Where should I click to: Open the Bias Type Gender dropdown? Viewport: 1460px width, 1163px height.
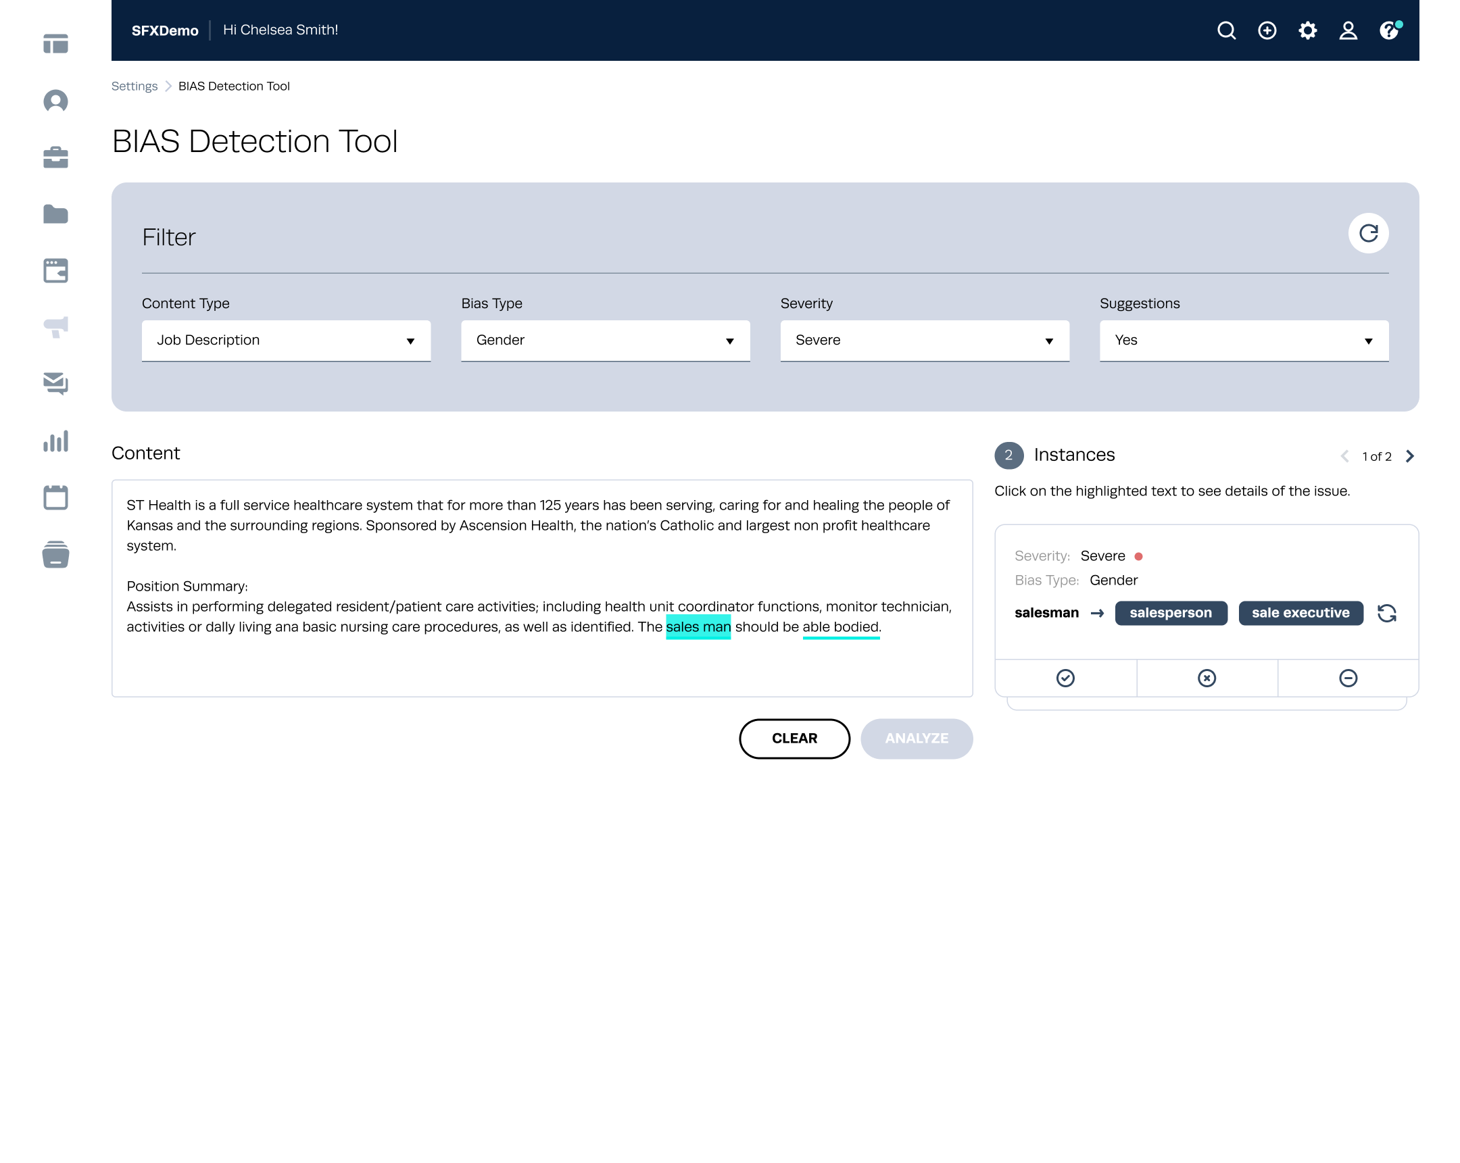click(x=605, y=341)
